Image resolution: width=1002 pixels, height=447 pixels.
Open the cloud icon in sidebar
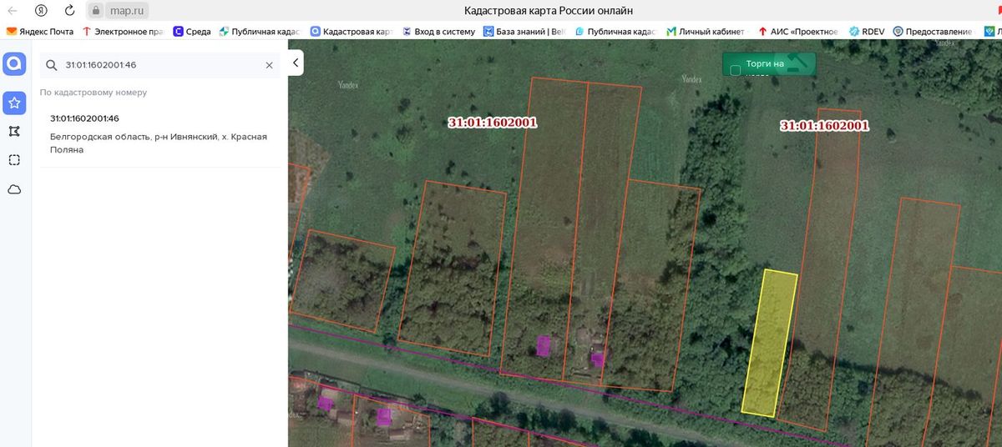point(14,189)
